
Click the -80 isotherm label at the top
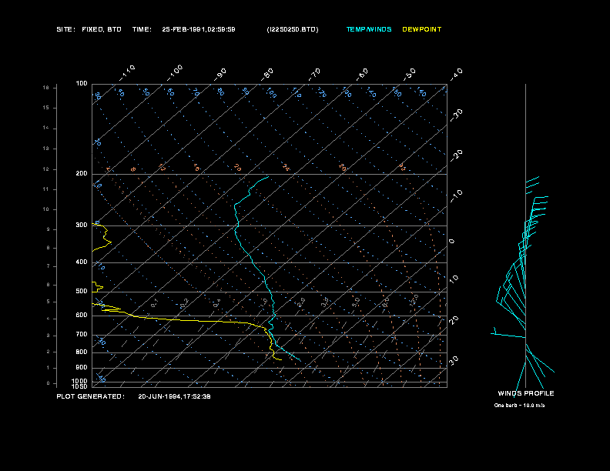point(266,75)
